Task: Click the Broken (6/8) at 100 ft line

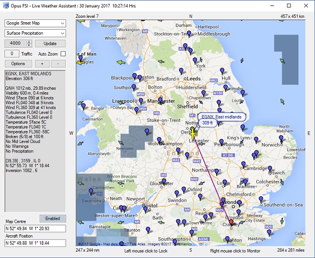Action: (24, 136)
